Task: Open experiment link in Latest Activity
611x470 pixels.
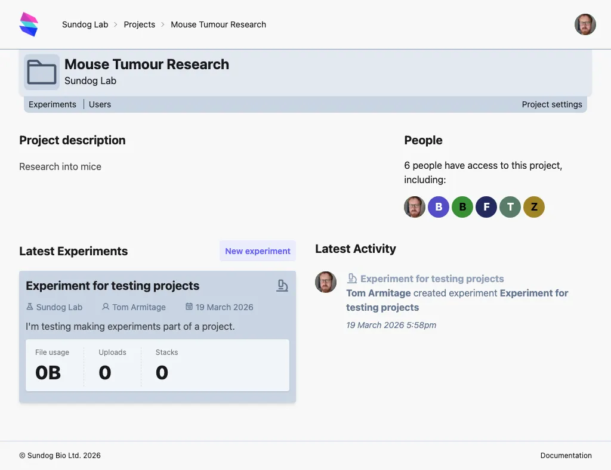Action: (x=432, y=279)
